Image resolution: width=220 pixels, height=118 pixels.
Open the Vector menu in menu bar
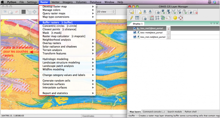coord(55,2)
